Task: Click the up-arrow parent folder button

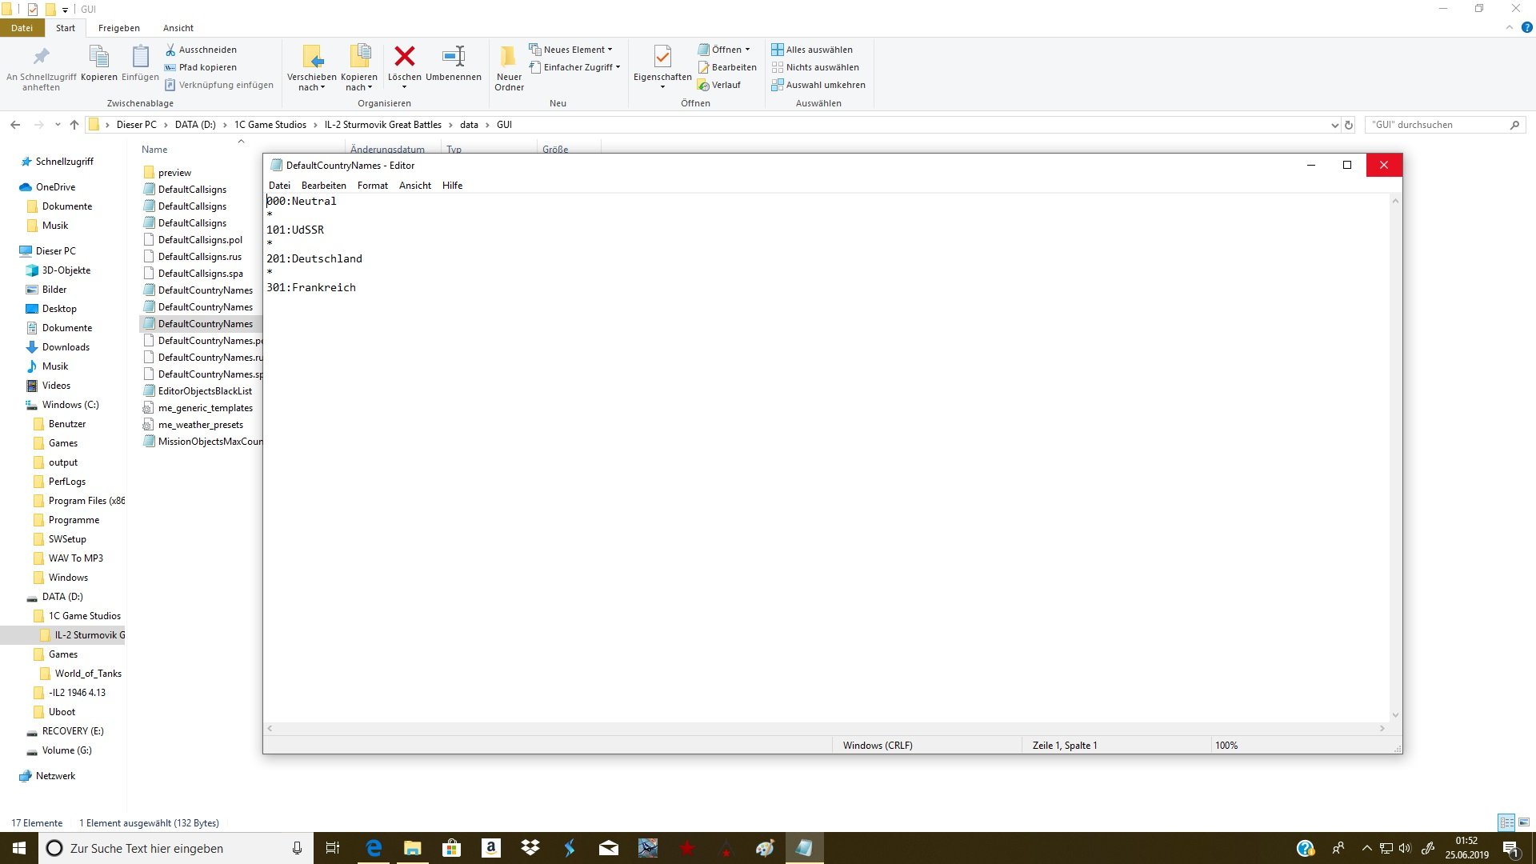Action: (x=74, y=125)
